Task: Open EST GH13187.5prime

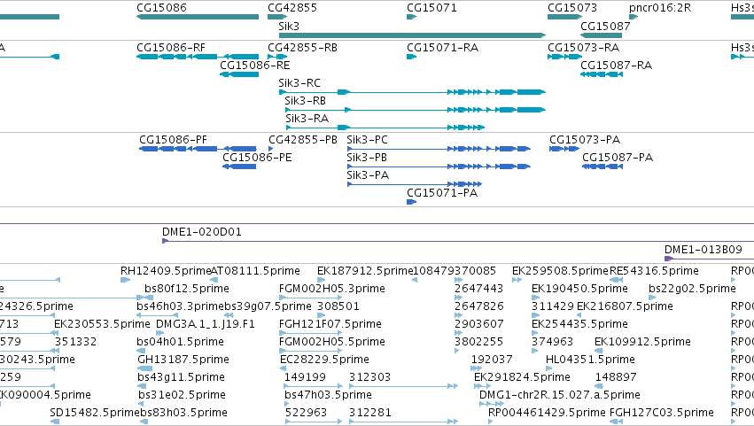Action: 183,360
